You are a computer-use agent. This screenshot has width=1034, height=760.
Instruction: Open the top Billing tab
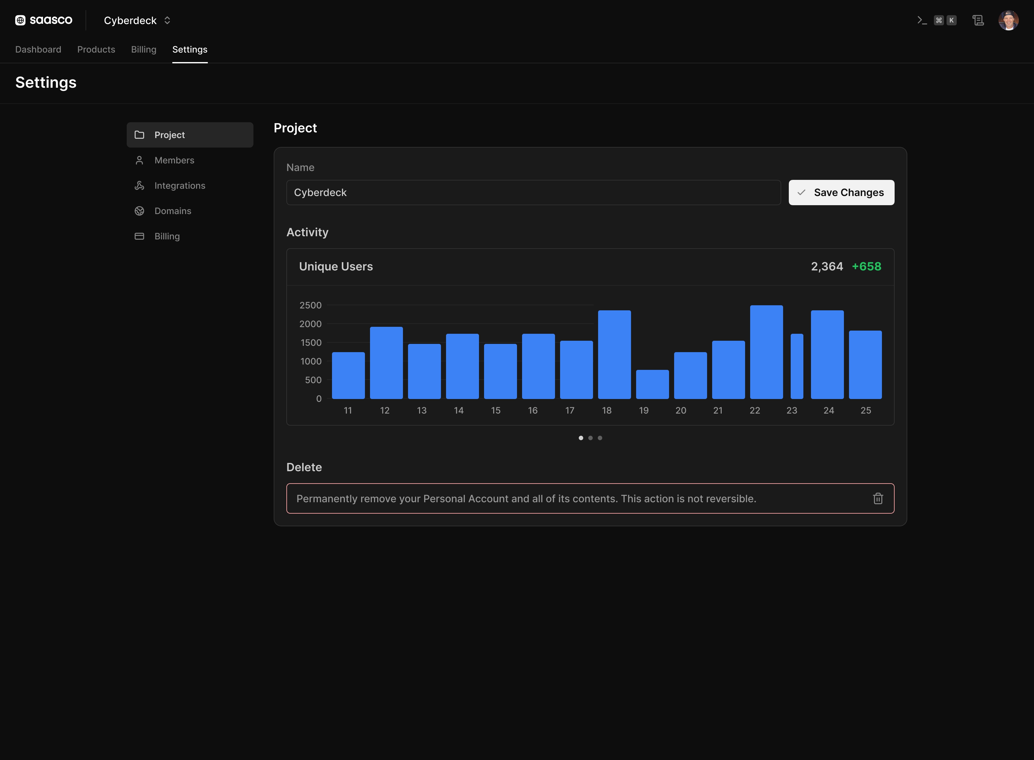pyautogui.click(x=144, y=49)
